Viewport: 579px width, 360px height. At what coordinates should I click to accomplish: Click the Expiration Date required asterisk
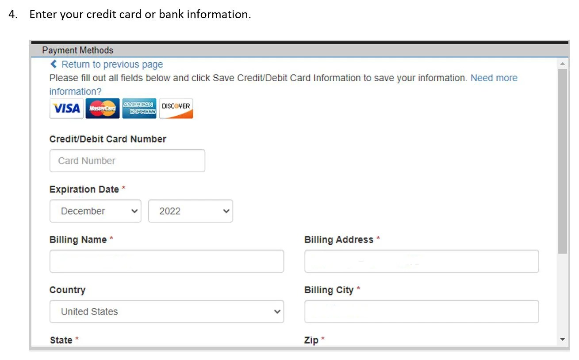[x=123, y=188]
